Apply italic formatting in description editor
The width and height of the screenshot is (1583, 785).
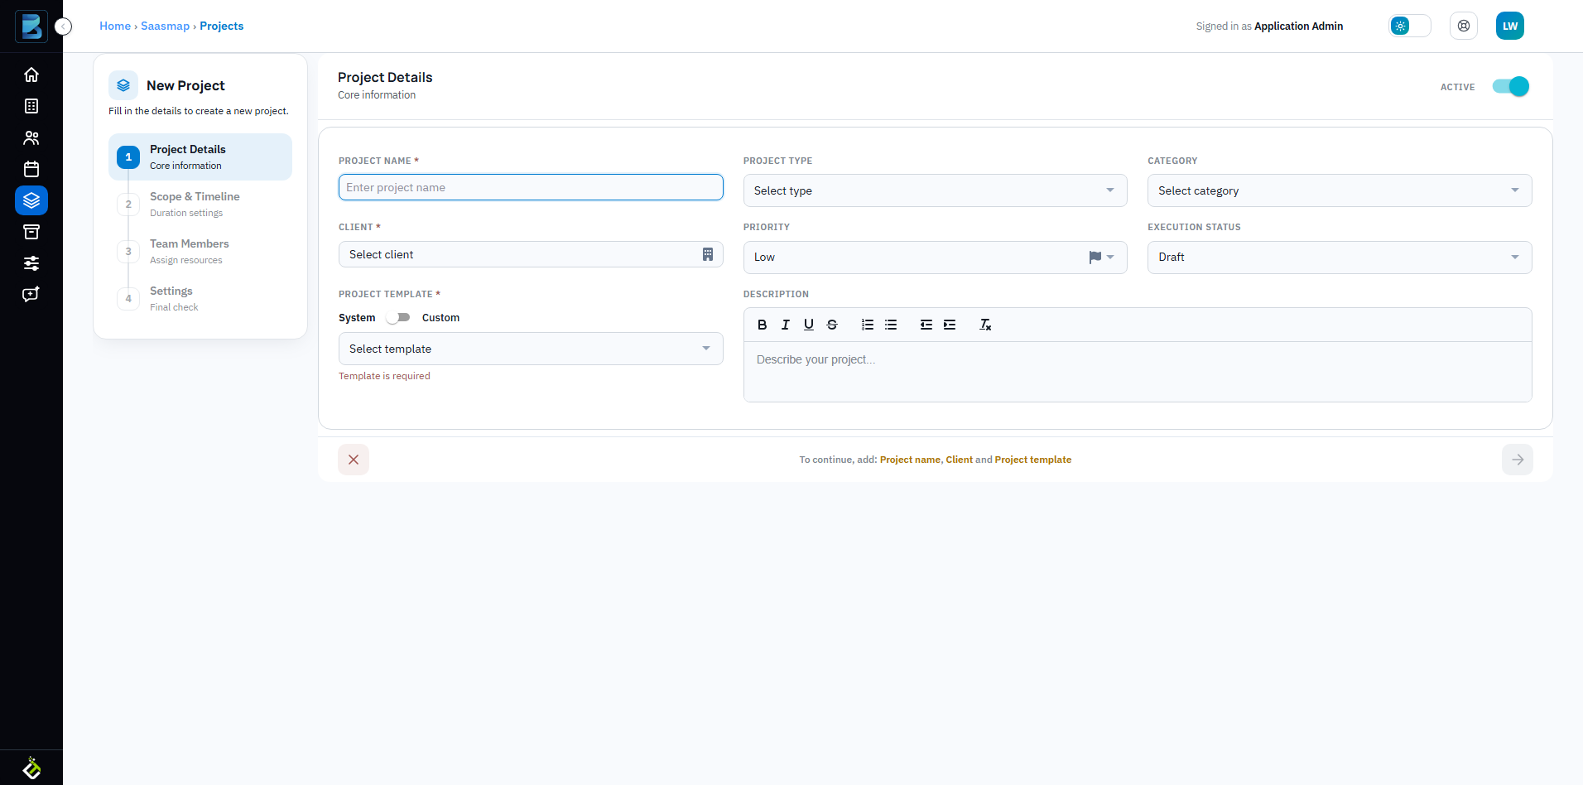[x=786, y=325]
